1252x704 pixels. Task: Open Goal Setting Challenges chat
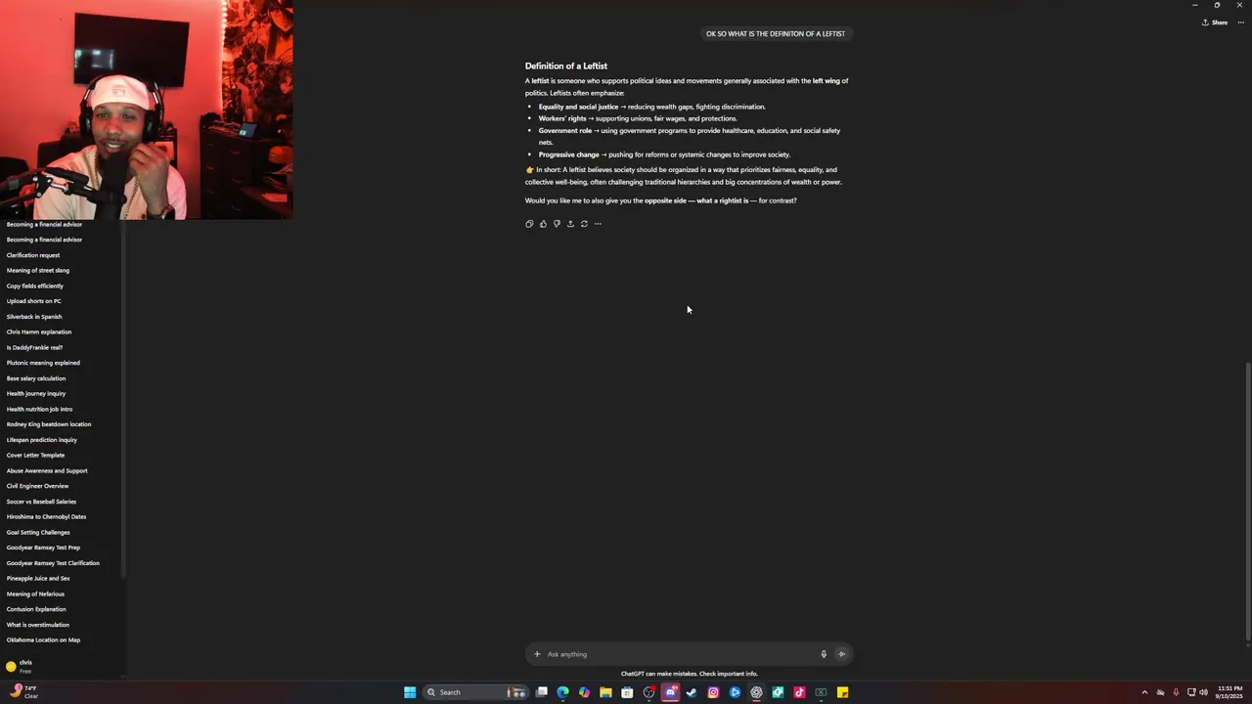click(38, 532)
